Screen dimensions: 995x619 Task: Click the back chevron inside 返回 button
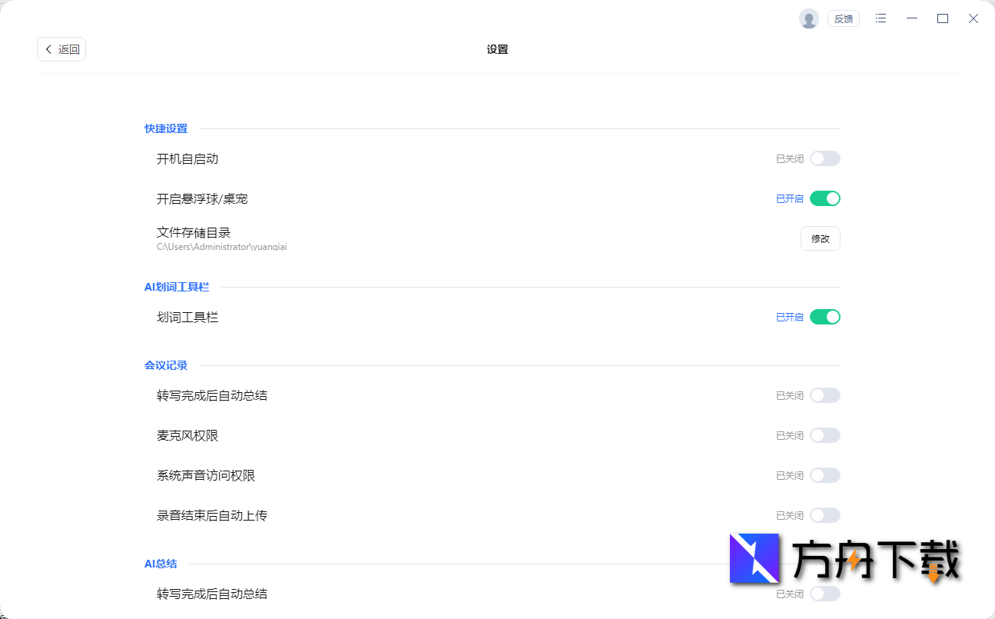(x=48, y=48)
